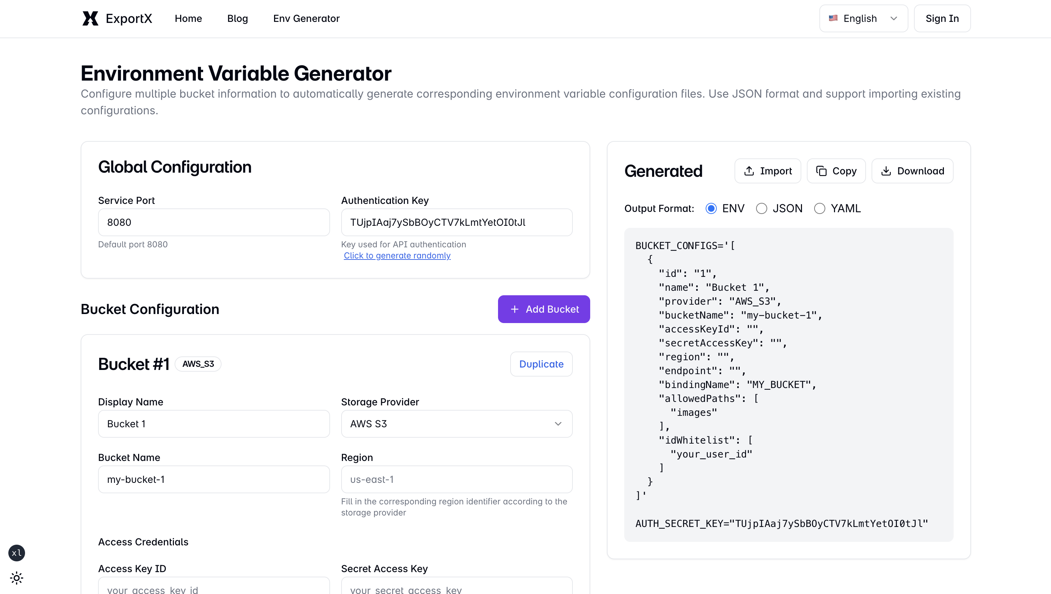
Task: Click the Display Name field with Bucket 1
Action: [214, 424]
